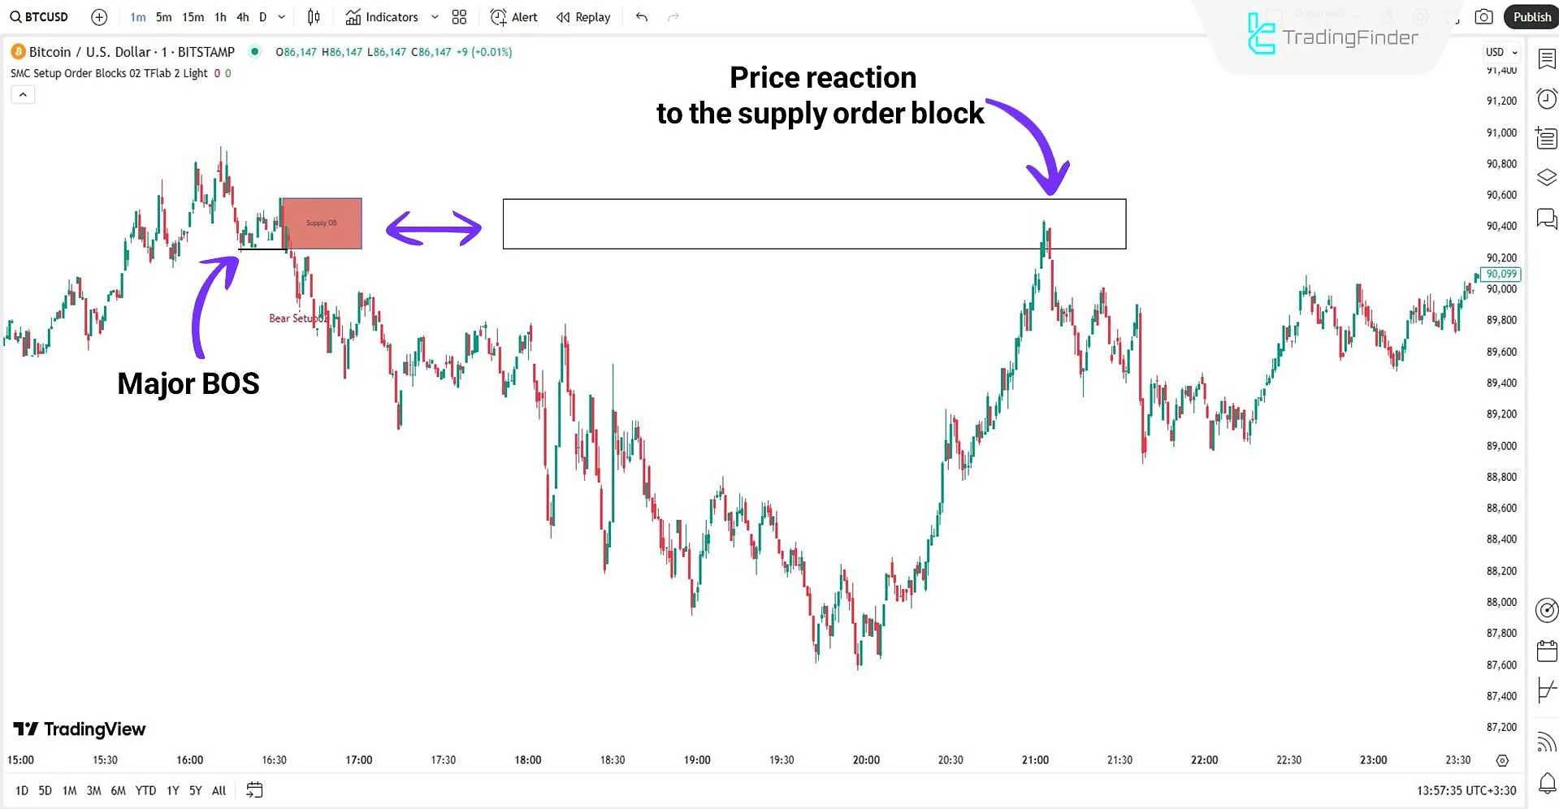Click the Publish button

pos(1532,16)
